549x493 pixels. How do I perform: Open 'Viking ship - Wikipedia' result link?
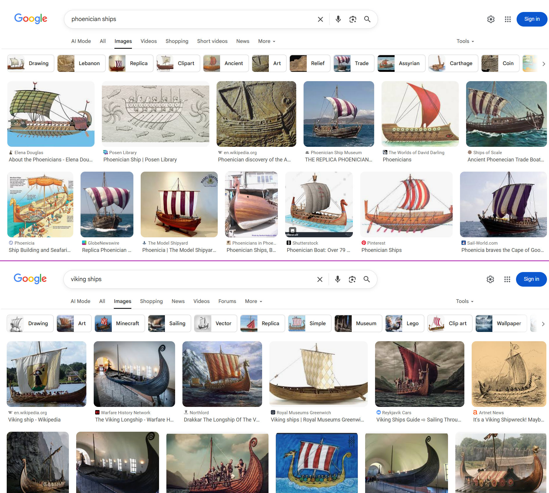coord(34,420)
